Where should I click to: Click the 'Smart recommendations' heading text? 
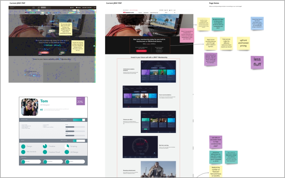165,95
